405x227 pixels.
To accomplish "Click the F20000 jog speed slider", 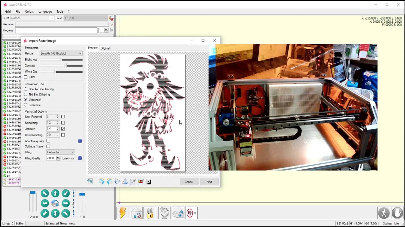I will pos(33,202).
